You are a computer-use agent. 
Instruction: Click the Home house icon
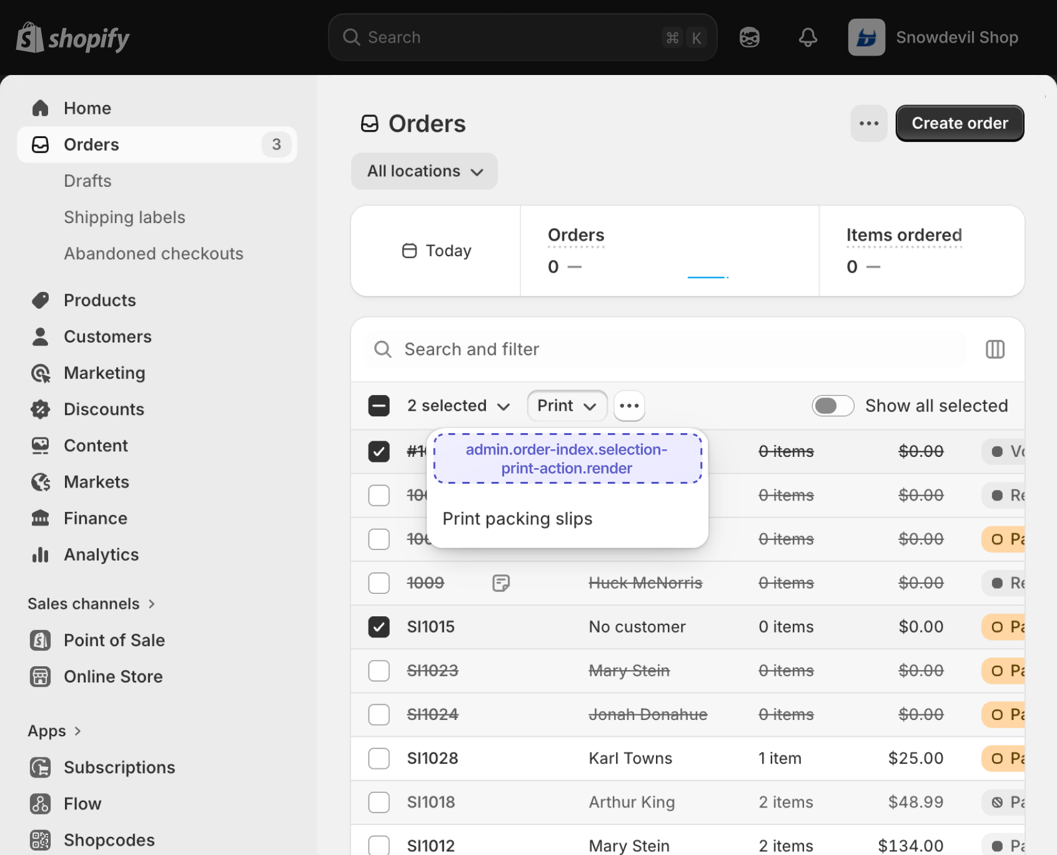[41, 108]
